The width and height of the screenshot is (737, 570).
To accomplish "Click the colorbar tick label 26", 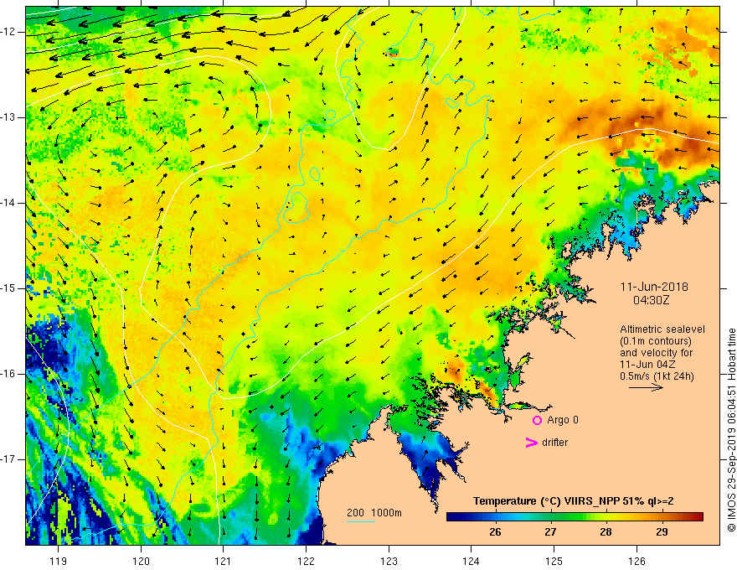I will 495,532.
